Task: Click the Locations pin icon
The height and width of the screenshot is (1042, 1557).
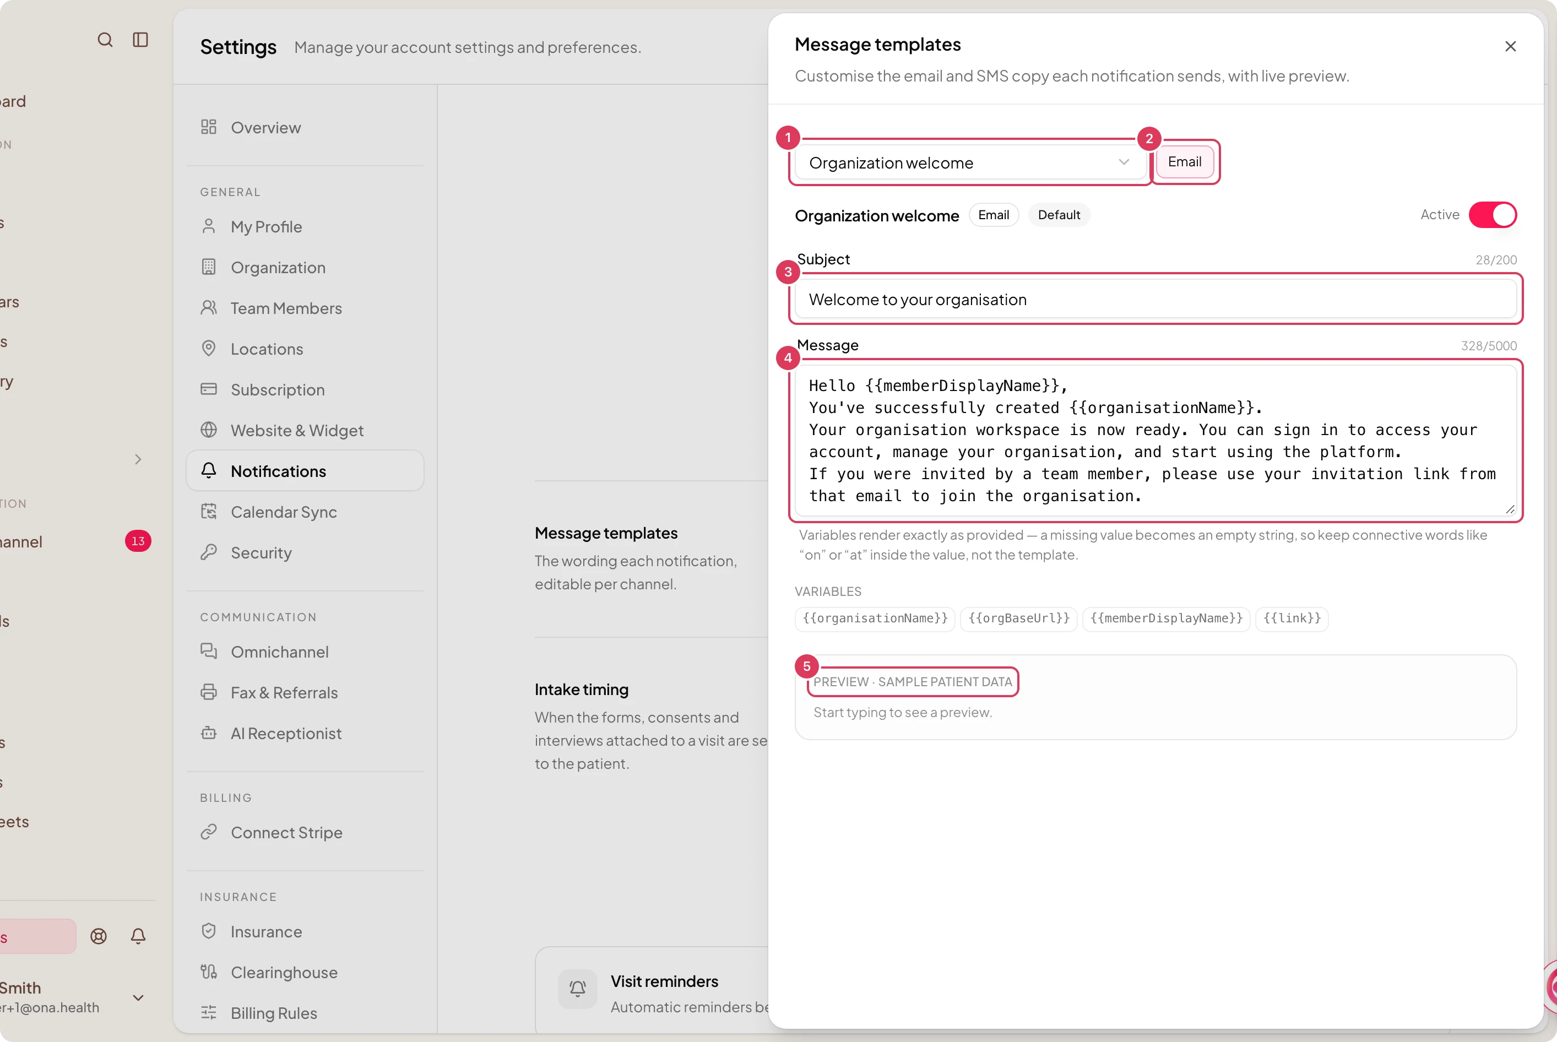Action: click(x=209, y=348)
